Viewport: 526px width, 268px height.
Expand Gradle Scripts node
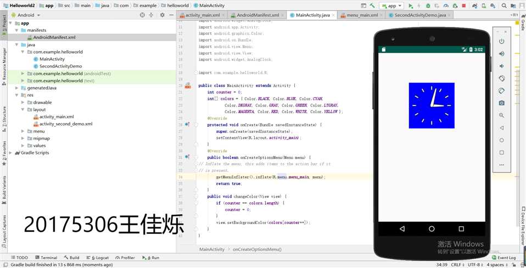(x=10, y=153)
